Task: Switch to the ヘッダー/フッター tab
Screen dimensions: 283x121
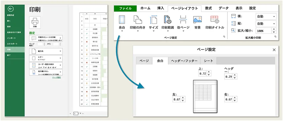Action: [x=184, y=61]
